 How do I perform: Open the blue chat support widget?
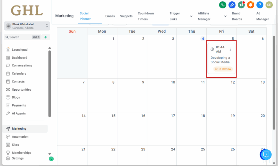tap(266, 155)
